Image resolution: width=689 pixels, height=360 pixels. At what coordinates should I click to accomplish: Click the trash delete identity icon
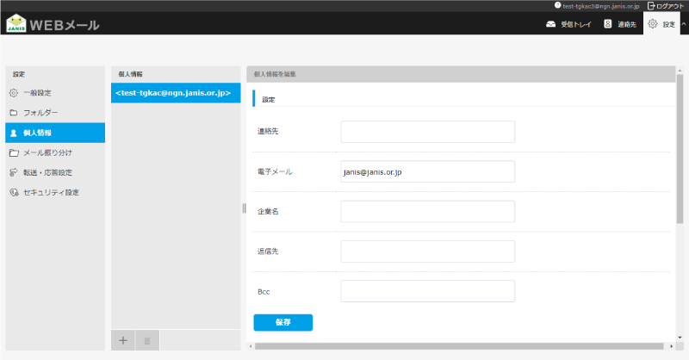click(146, 340)
